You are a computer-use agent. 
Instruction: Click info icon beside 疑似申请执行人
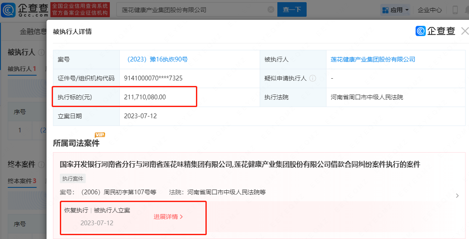[313, 78]
